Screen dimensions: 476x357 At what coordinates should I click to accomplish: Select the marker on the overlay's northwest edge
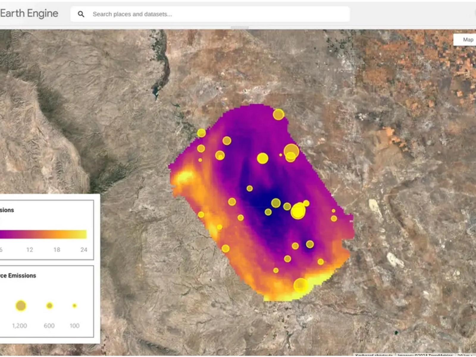pyautogui.click(x=201, y=133)
